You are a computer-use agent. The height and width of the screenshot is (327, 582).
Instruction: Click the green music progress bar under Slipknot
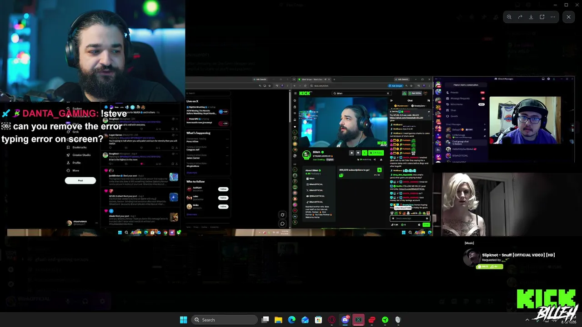coord(489,267)
